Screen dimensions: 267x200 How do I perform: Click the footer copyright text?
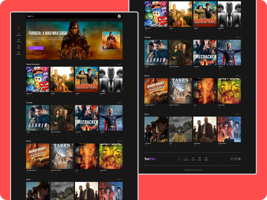193,170
